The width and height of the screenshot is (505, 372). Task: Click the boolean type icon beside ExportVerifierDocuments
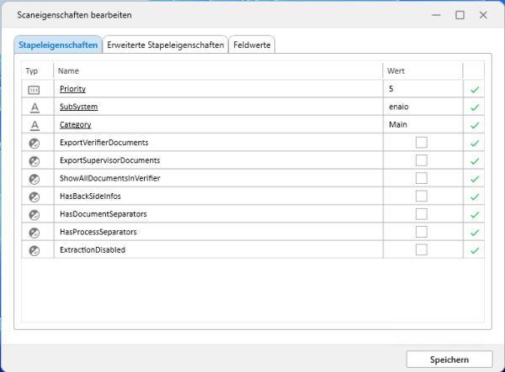[x=35, y=143]
